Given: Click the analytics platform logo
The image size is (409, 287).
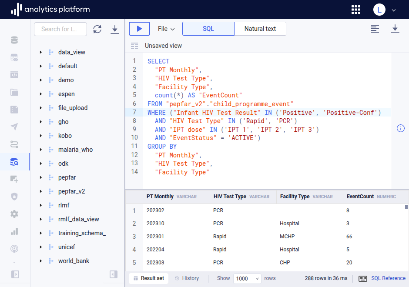Looking at the screenshot, I should pyautogui.click(x=50, y=10).
